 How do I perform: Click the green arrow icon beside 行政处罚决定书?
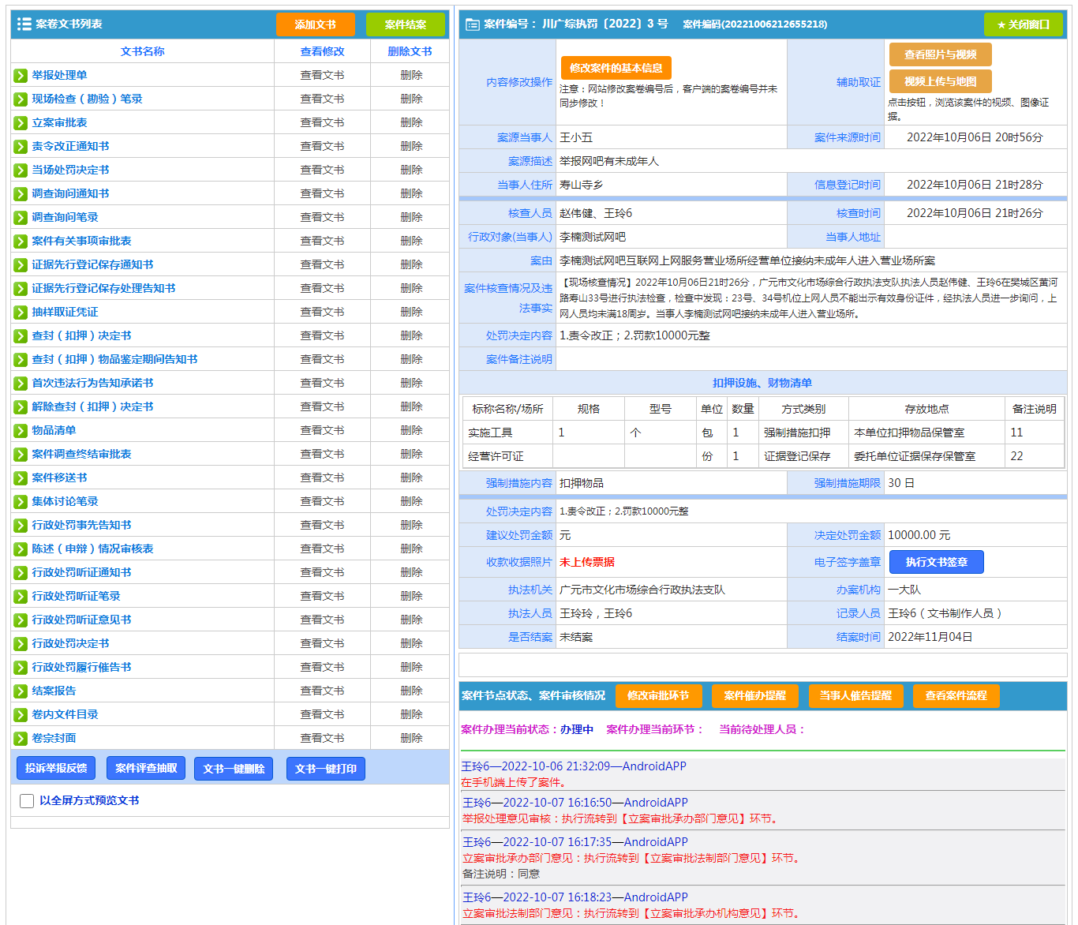pos(21,644)
